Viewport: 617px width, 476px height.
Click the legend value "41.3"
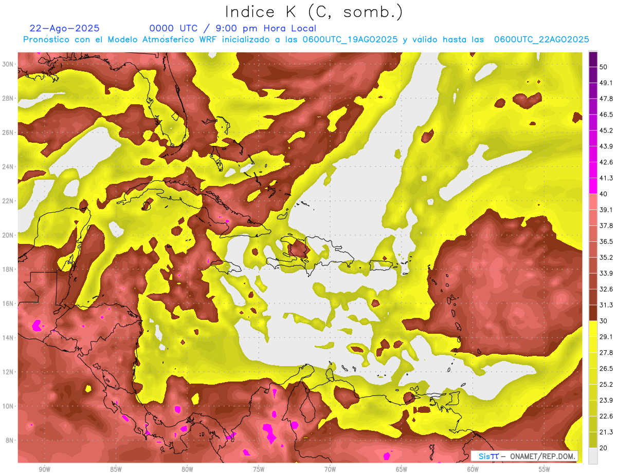point(607,178)
